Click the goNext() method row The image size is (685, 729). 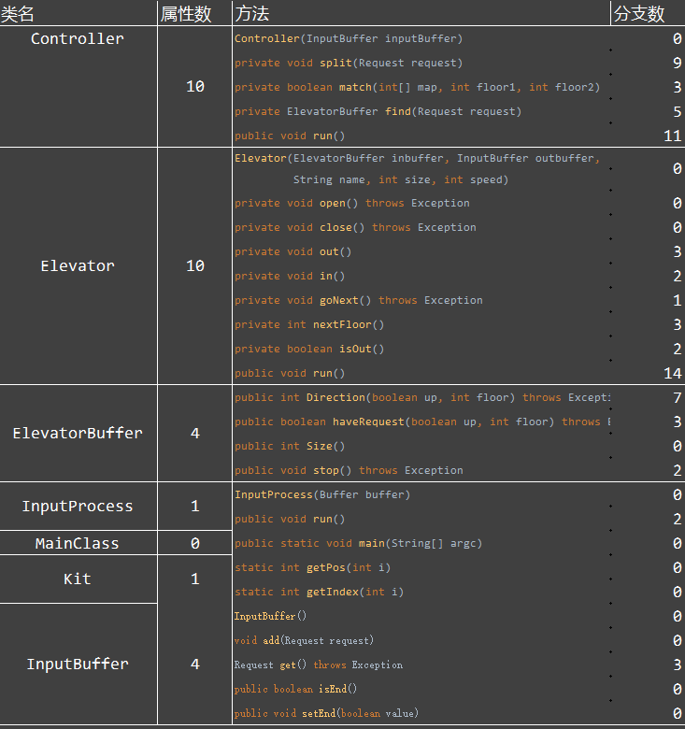tap(359, 301)
